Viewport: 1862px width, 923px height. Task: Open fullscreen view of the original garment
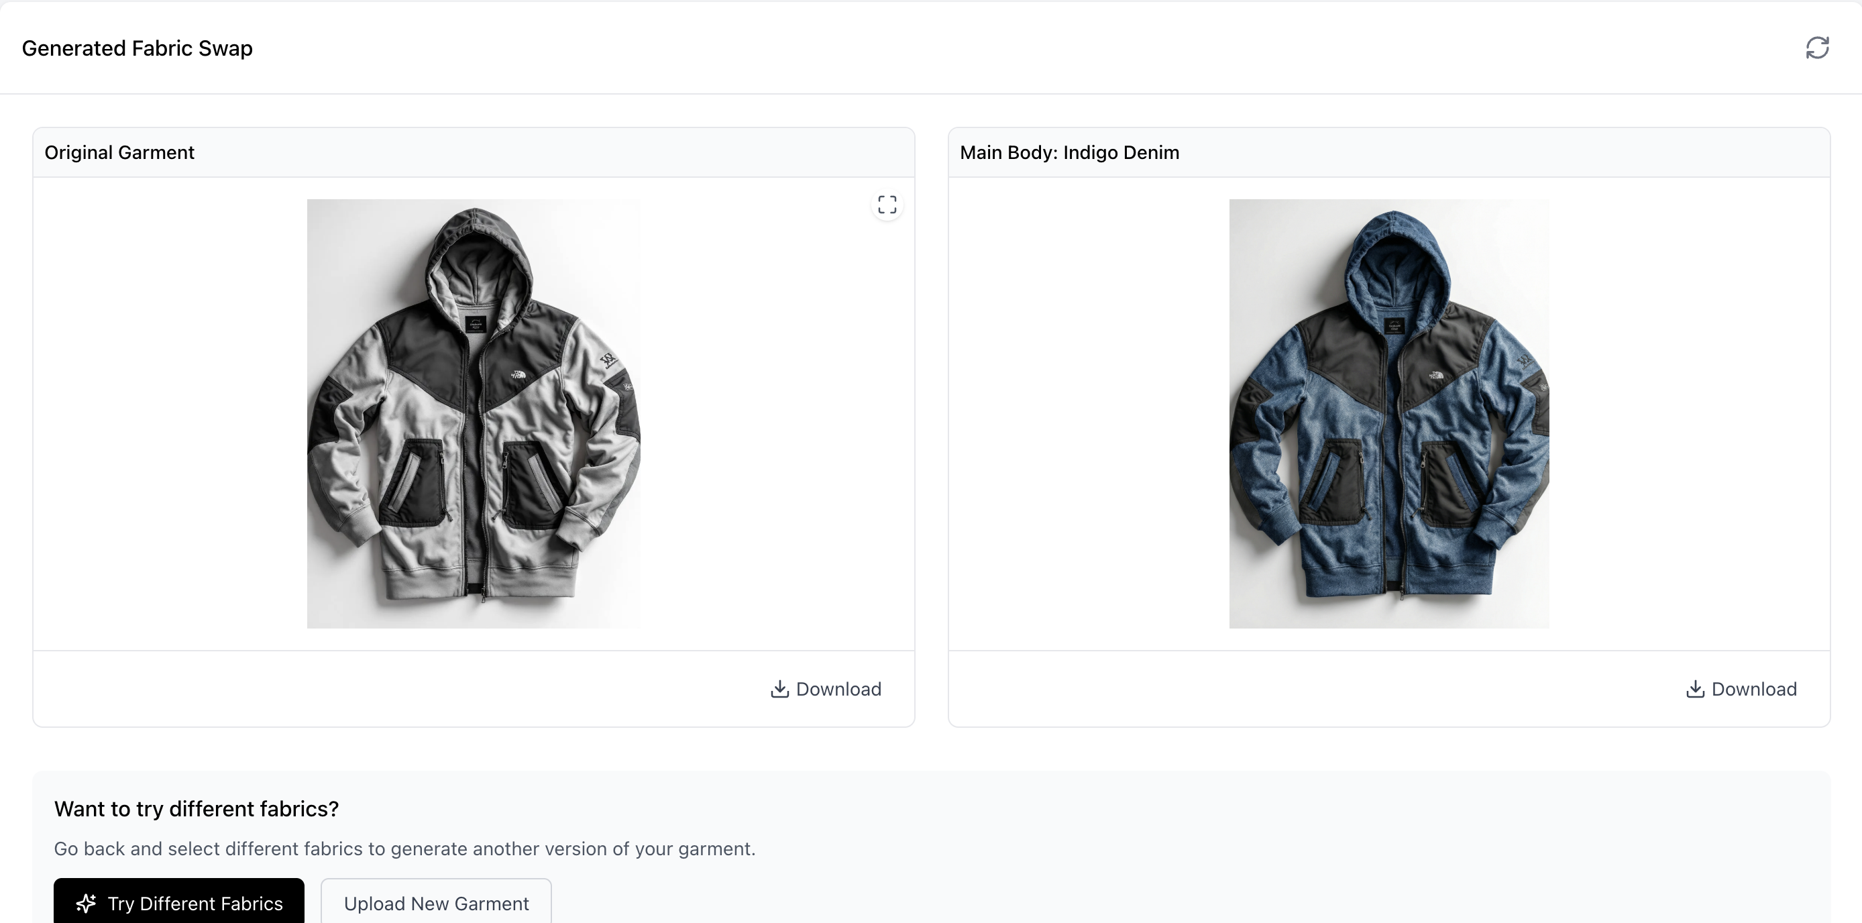pos(887,205)
